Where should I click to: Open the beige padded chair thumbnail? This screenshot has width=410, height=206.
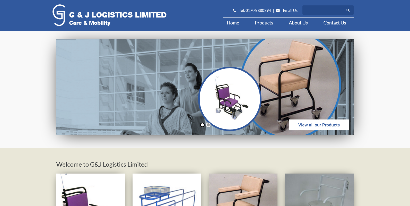243,190
